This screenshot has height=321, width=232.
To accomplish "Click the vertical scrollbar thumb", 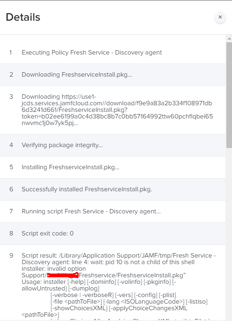I will pos(229,95).
